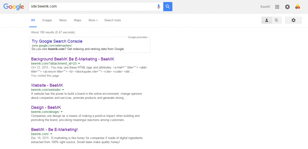Expand arrow beside beemk.com/?attachment_id=25 URL
This screenshot has height=149, width=308.
pos(79,63)
